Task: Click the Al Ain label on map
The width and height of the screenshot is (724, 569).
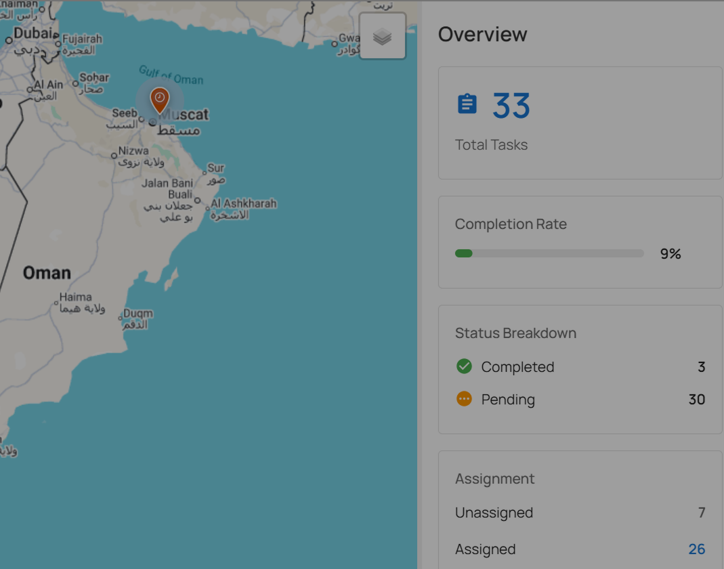Action: pos(49,85)
